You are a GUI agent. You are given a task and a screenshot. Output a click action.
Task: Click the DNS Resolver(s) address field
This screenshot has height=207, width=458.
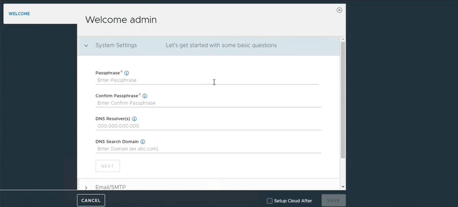tap(208, 126)
